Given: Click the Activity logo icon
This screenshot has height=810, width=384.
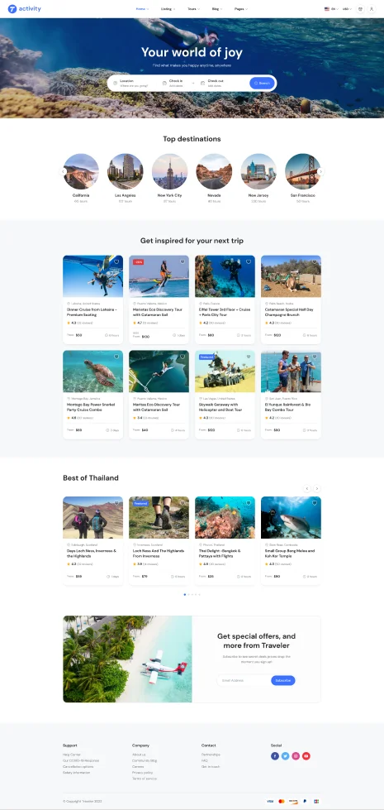Looking at the screenshot, I should click(12, 9).
